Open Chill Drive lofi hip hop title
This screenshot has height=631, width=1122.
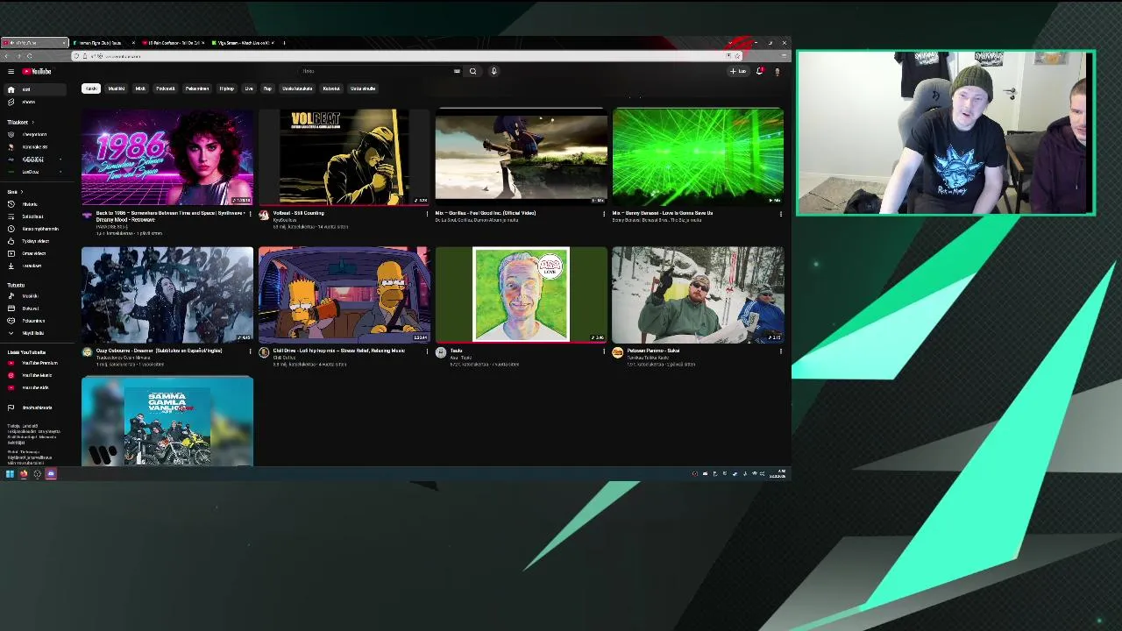pos(338,351)
